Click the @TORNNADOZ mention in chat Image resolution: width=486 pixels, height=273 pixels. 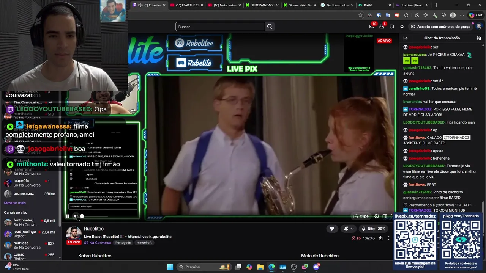pos(456,137)
